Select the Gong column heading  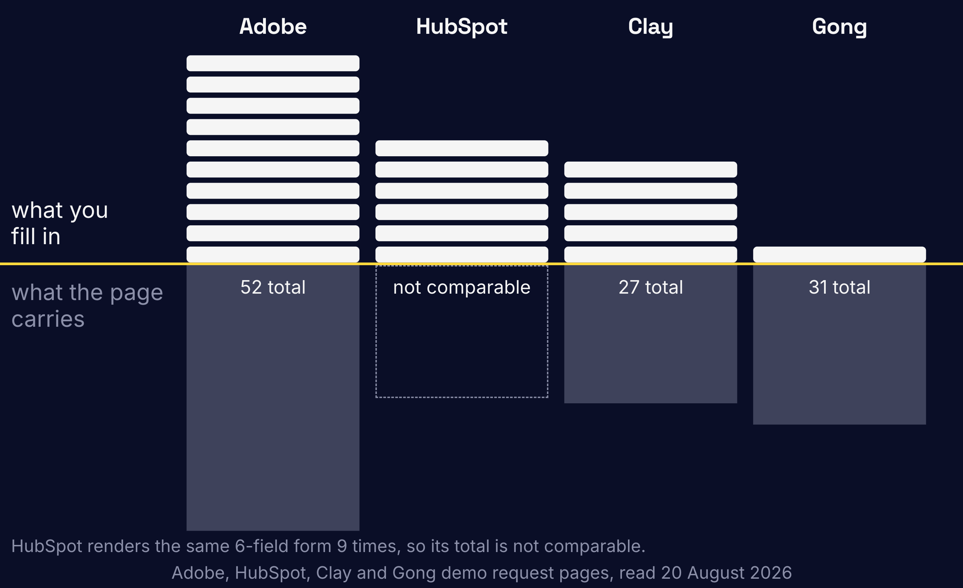tap(839, 27)
